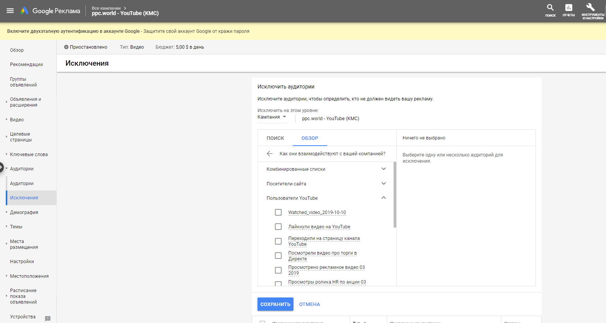Switch to the ПОИСК tab
This screenshot has width=606, height=323.
click(x=275, y=138)
